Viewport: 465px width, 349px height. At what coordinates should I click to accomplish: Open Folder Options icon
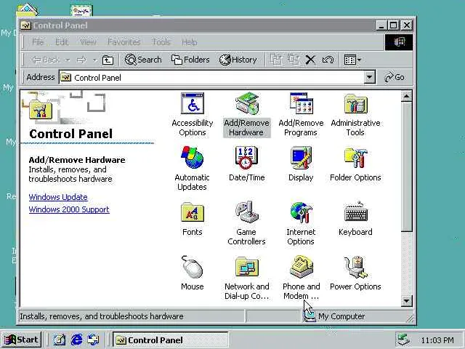click(355, 164)
